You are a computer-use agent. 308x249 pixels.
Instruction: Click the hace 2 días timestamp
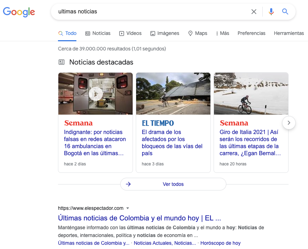tap(75, 164)
